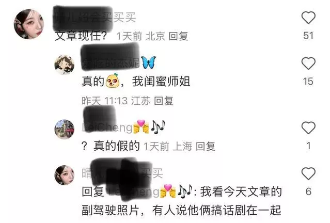Click the music notes emoji after LeiCheng name
The width and height of the screenshot is (330, 223).
point(158,127)
